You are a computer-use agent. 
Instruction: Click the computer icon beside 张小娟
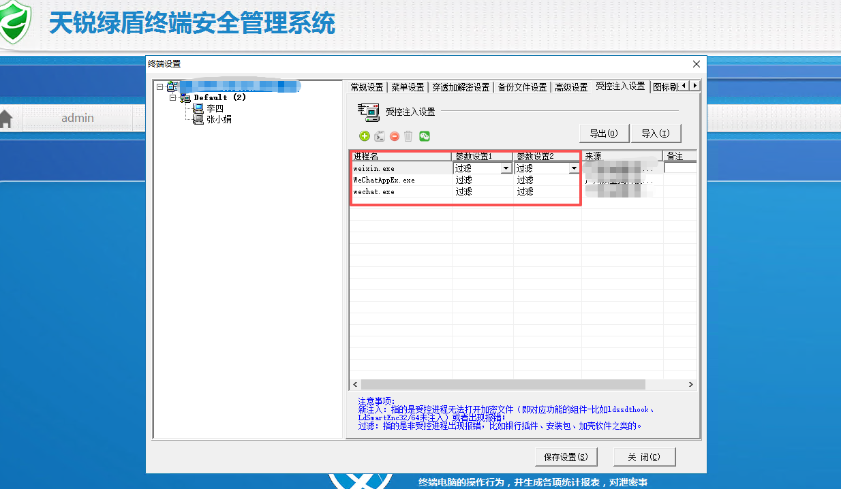(x=198, y=119)
